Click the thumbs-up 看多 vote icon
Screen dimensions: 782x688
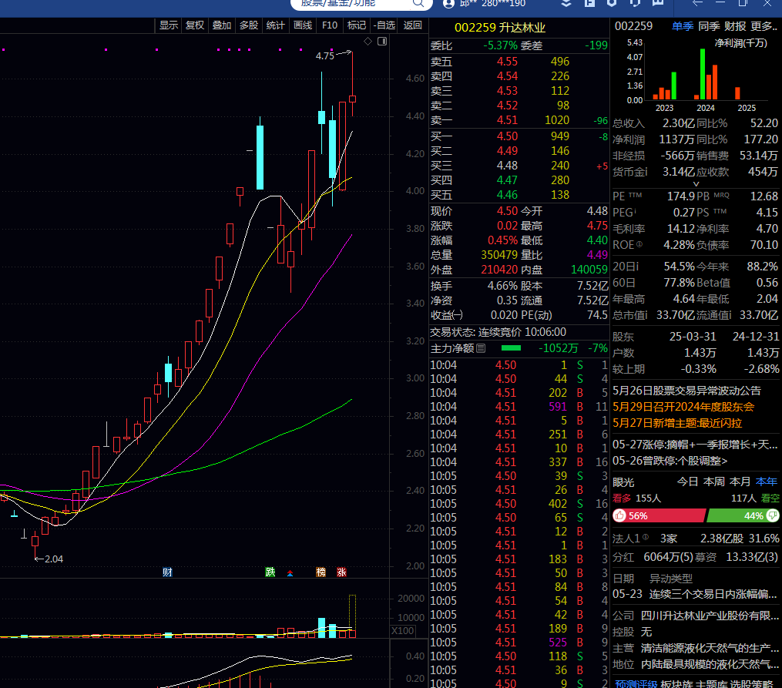point(619,515)
